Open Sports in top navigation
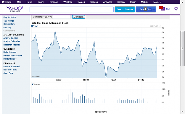The width and height of the screenshot is (185, 114). [x=41, y=2]
